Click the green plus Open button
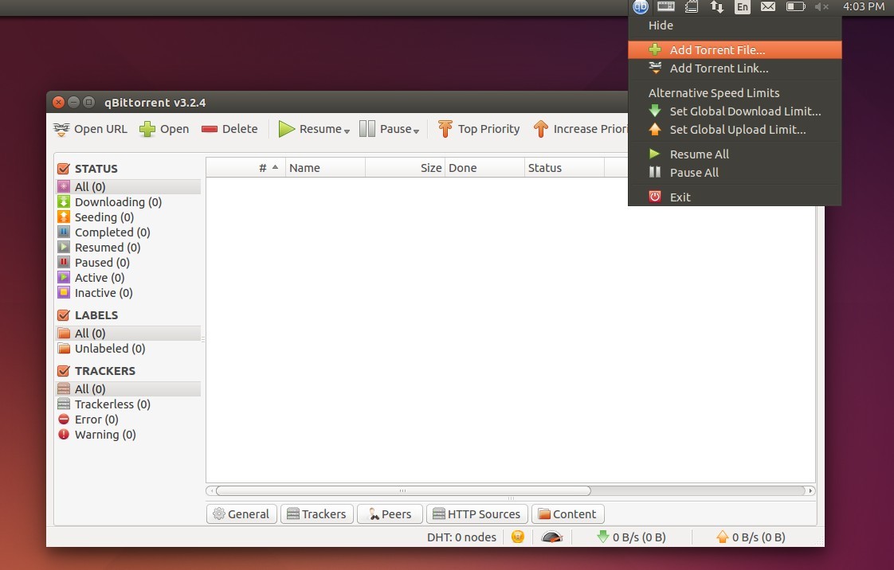The width and height of the screenshot is (894, 570). coord(164,129)
